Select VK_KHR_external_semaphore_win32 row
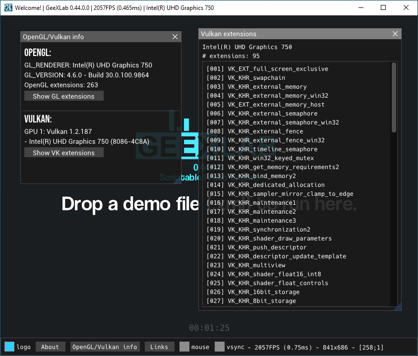 [273, 122]
